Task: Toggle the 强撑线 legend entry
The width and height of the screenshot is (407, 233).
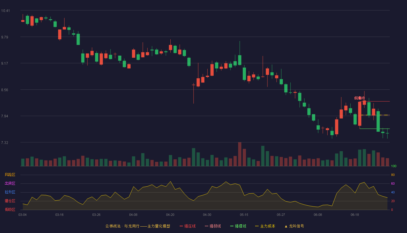Action: click(238, 226)
